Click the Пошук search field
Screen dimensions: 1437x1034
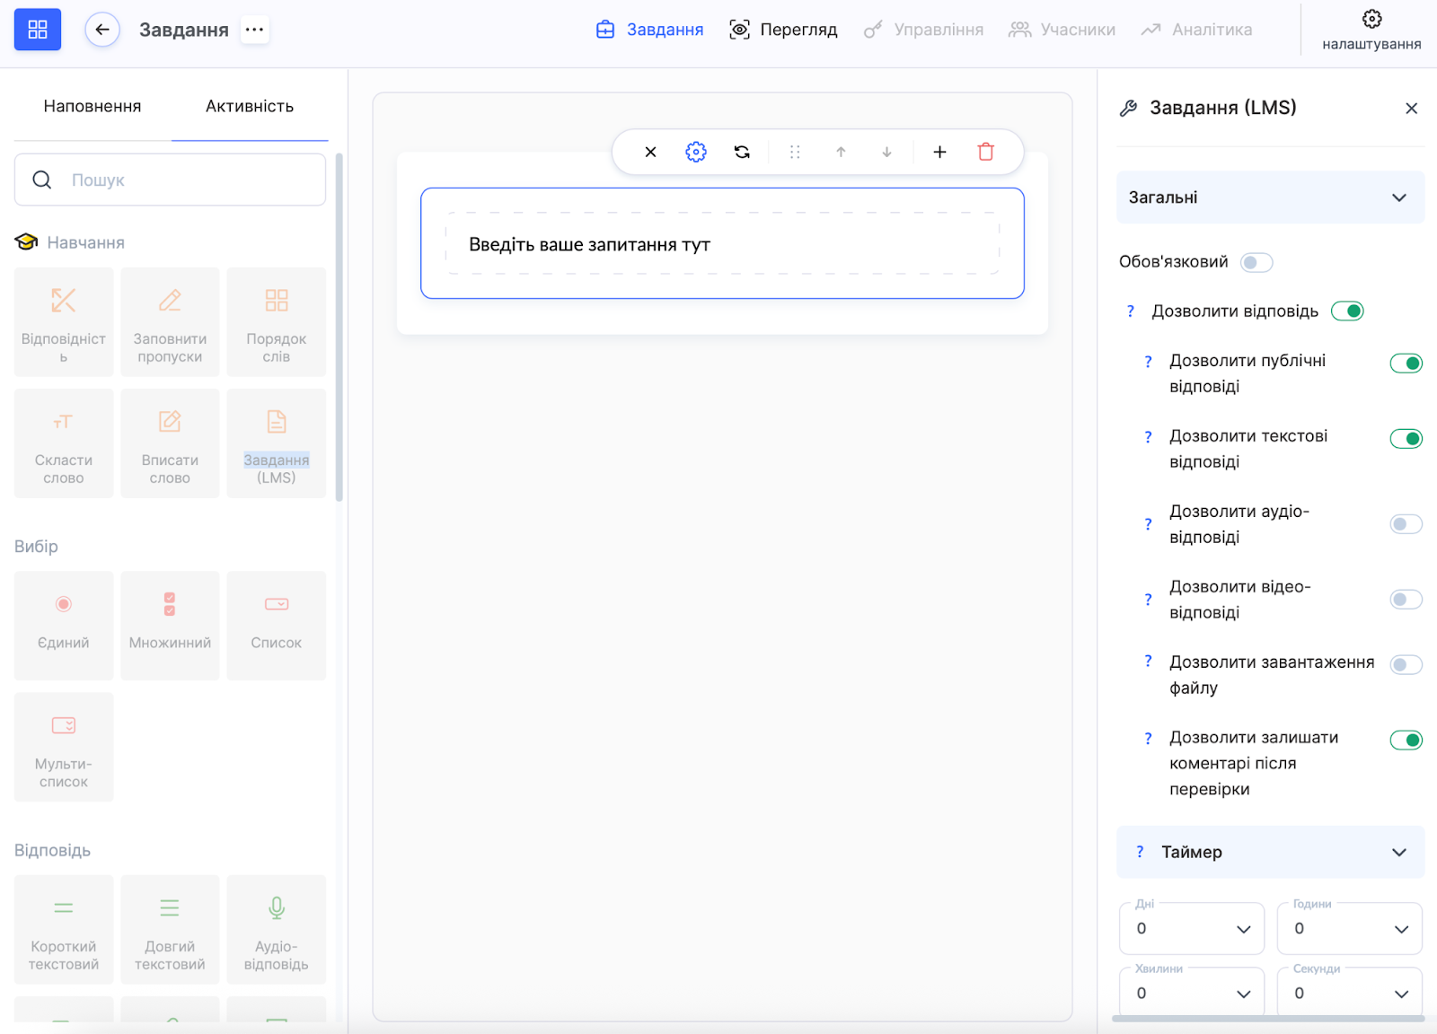coord(171,180)
